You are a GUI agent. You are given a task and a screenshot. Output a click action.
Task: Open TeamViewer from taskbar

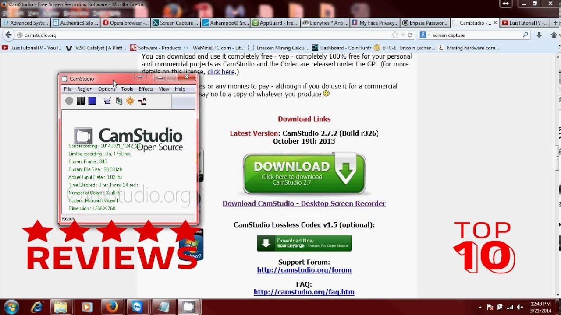[x=138, y=307]
